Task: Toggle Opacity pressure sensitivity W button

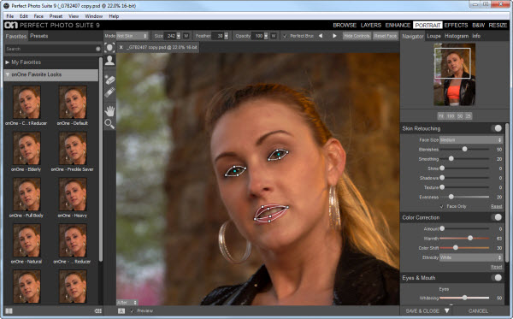Action: (x=274, y=36)
